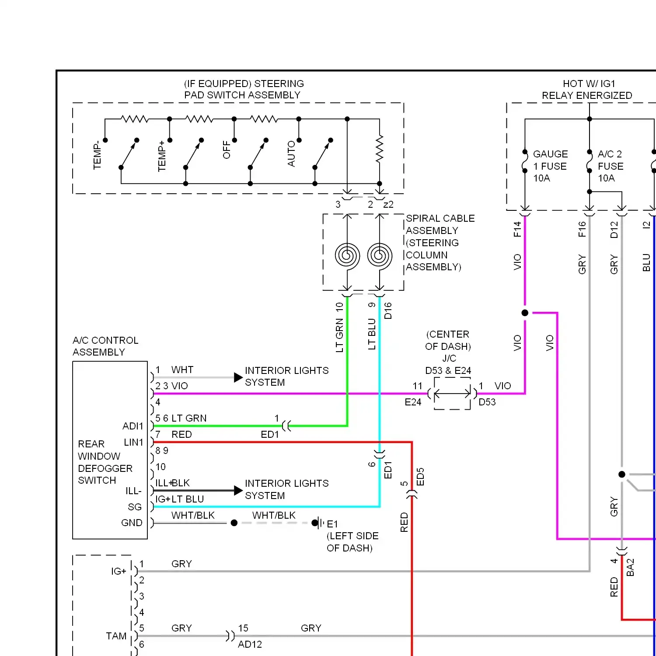656x656 pixels.
Task: Click the E24 connector label
Action: coord(413,402)
